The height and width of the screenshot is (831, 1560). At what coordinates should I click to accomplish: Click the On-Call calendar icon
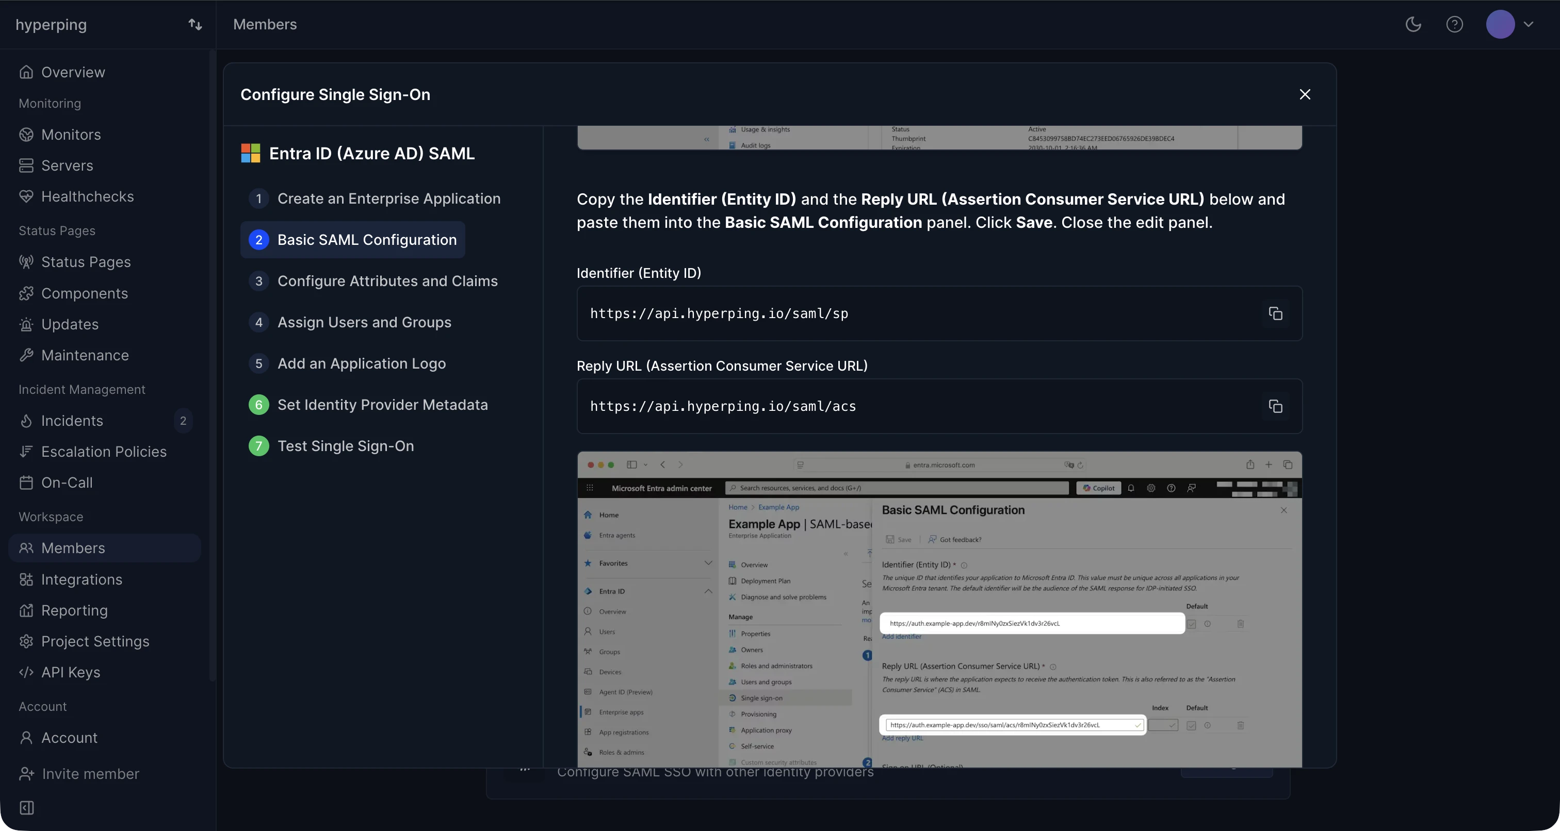(26, 483)
